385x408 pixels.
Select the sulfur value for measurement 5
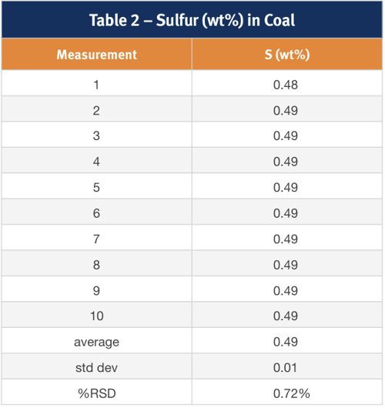(x=286, y=188)
